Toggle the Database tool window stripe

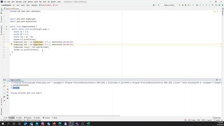click(x=223, y=12)
